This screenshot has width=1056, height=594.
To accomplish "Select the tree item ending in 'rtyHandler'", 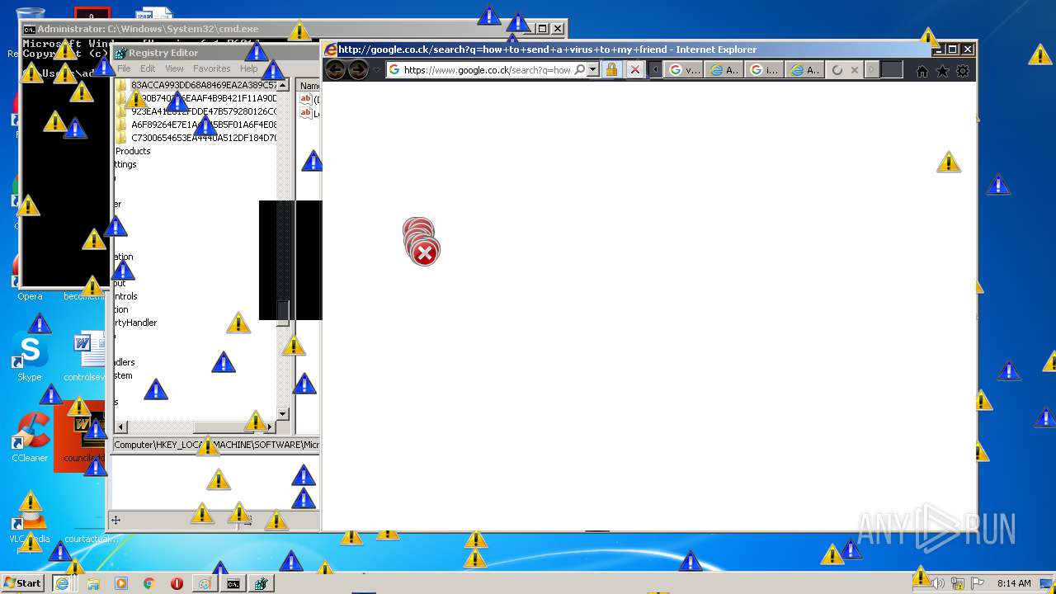I will (135, 323).
